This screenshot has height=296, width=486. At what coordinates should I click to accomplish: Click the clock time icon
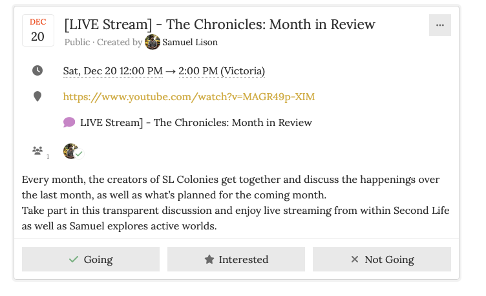[x=37, y=70]
